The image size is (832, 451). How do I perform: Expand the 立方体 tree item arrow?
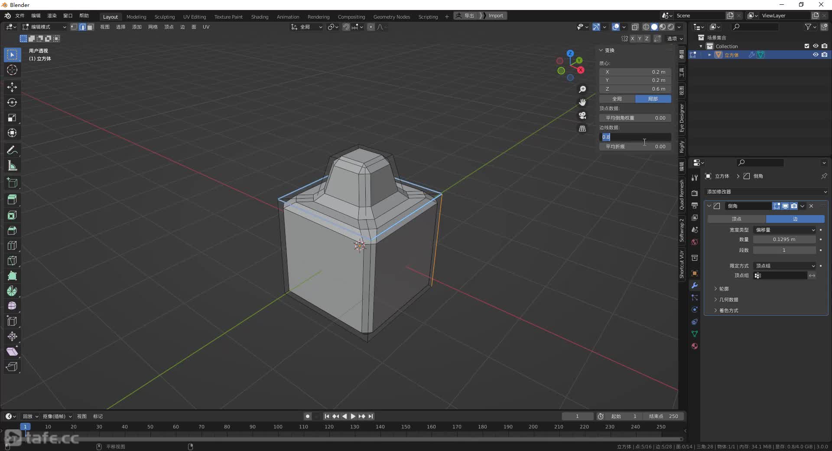click(x=709, y=55)
